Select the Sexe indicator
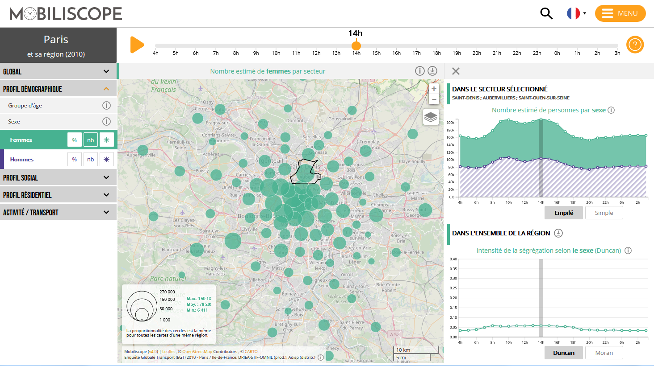 pos(14,122)
